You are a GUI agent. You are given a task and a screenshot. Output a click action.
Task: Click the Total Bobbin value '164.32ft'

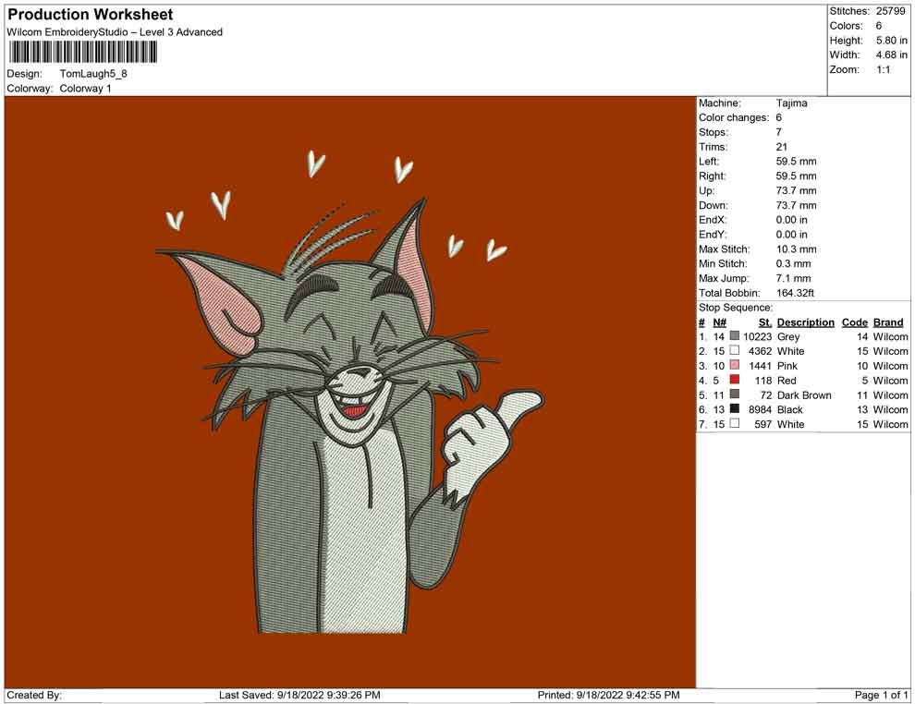click(x=795, y=293)
